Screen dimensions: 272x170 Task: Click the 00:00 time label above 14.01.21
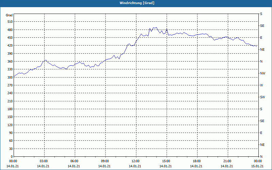click(x=13, y=161)
